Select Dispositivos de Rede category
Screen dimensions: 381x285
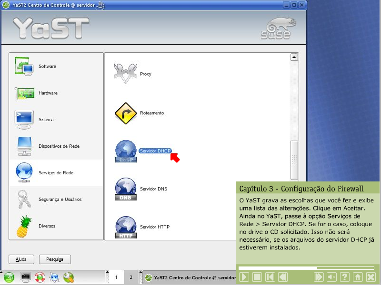59,146
